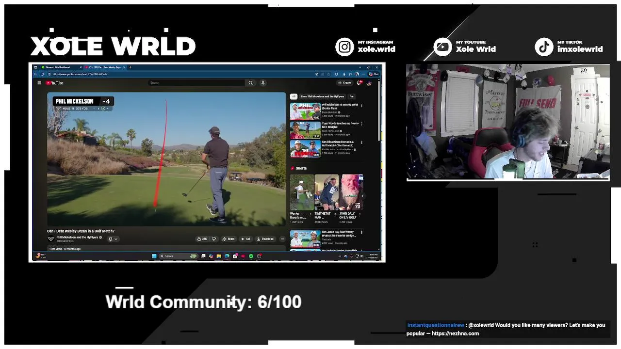Click the video title Can I Beat Wesley Bryan
Screen dimensions: 621x349
point(81,231)
